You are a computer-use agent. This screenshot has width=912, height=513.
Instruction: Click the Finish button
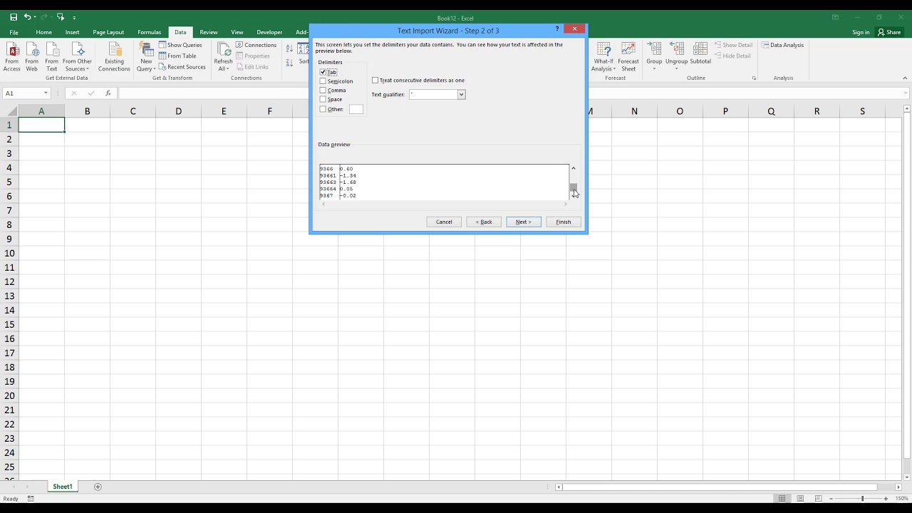coord(564,222)
